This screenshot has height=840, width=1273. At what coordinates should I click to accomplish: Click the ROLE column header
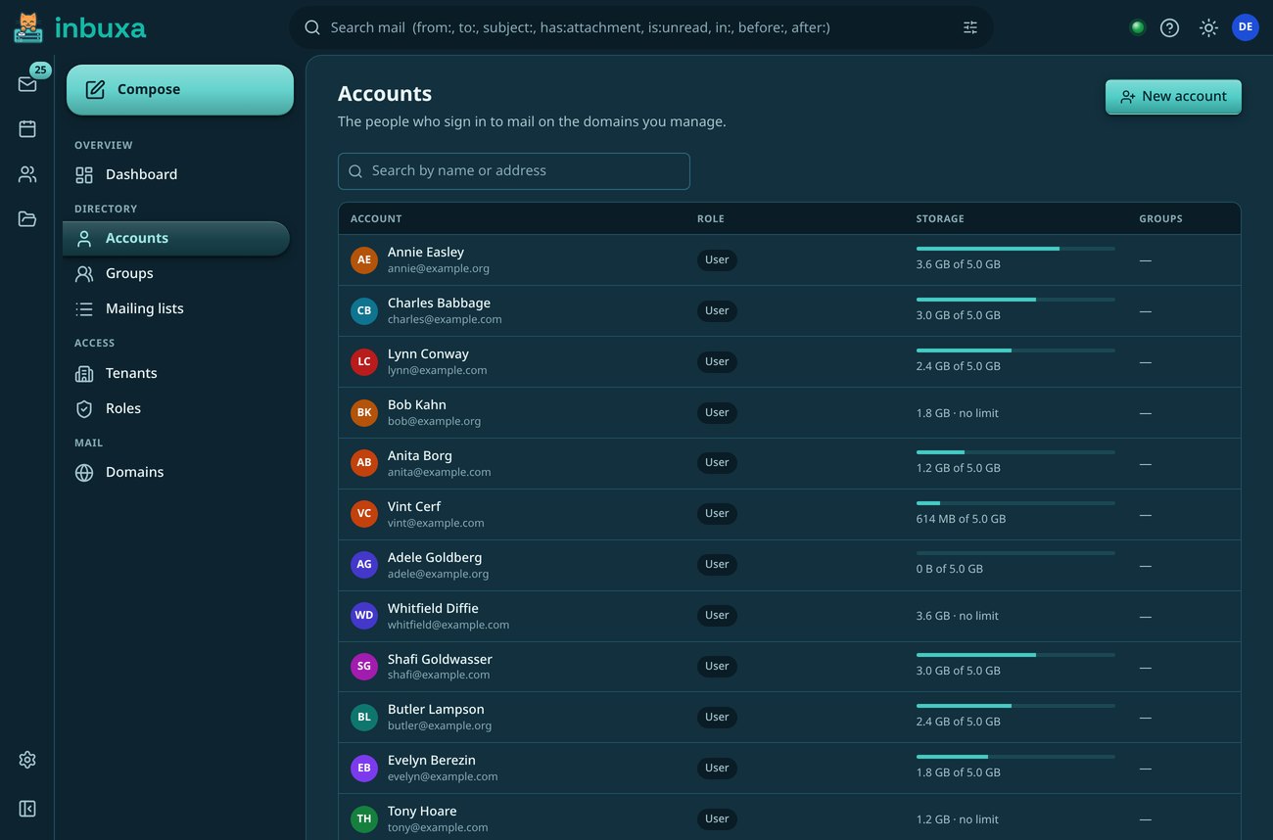(x=711, y=218)
